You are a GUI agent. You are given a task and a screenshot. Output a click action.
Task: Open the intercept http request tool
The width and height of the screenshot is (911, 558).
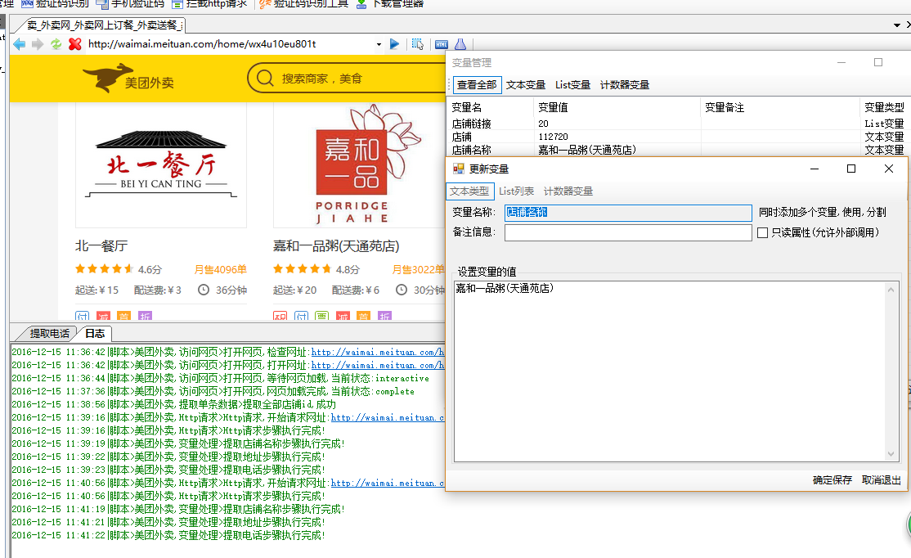click(209, 3)
